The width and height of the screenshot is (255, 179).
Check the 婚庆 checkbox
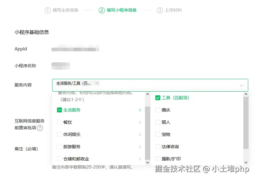[x=158, y=110]
